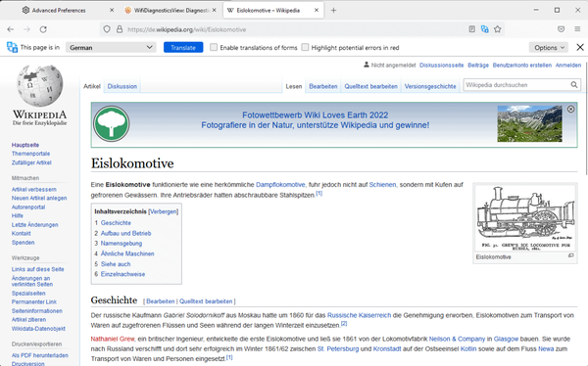Open the Neilson & Company link
The height and width of the screenshot is (366, 588).
coord(457,339)
